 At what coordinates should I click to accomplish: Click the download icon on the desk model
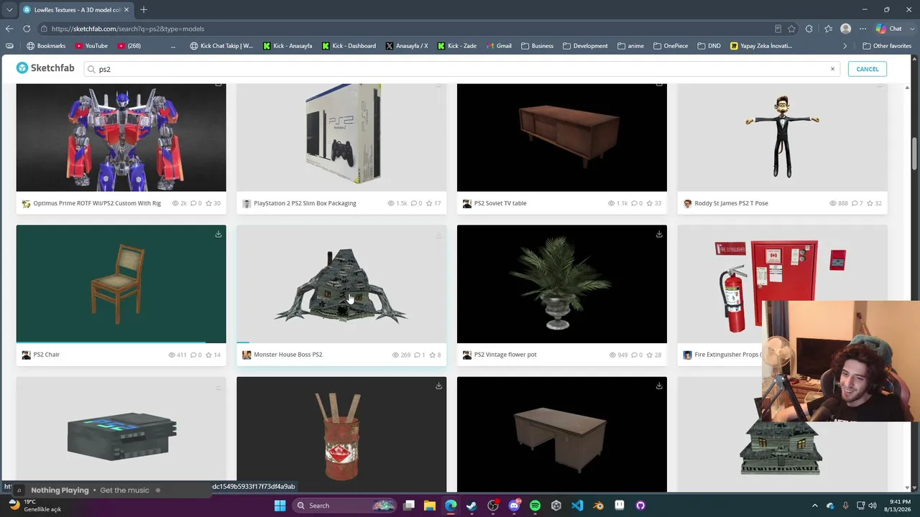click(659, 386)
